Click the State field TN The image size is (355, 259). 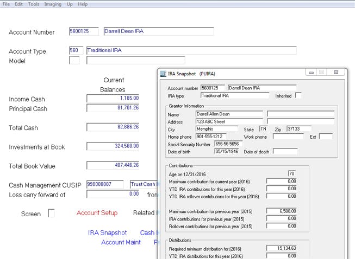point(264,129)
